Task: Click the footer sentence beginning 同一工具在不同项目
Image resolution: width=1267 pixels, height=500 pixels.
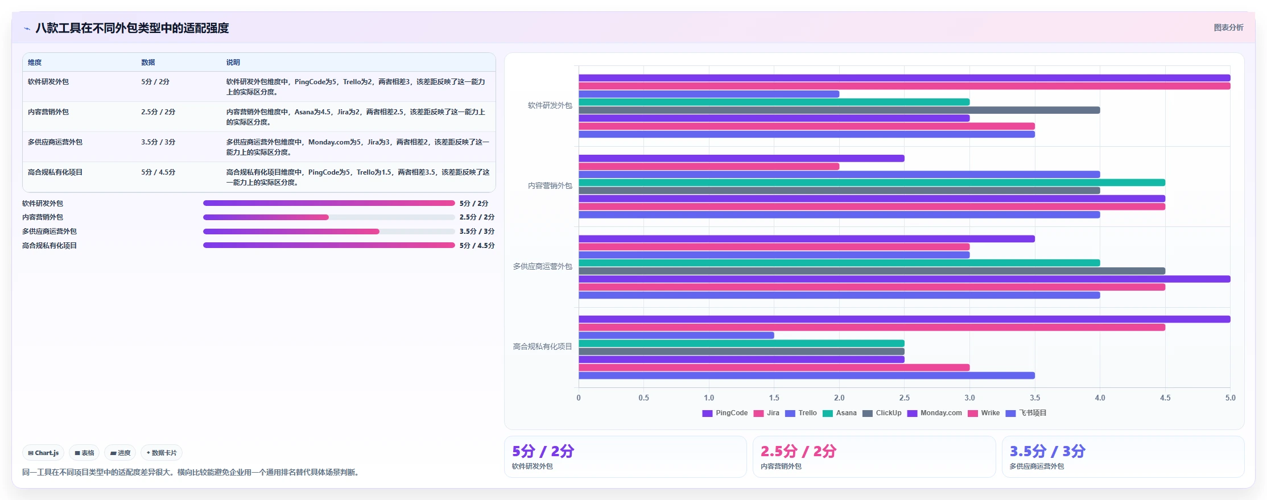Action: (x=191, y=473)
